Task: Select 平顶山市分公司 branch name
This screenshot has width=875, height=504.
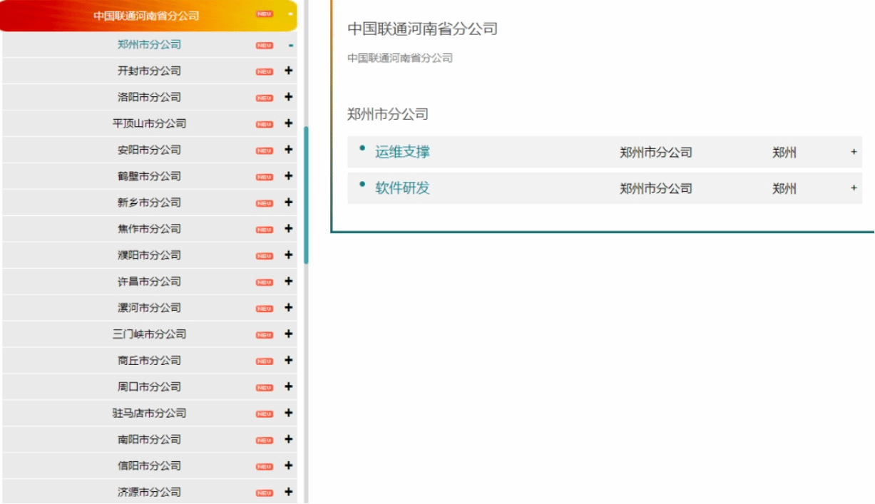Action: click(149, 123)
